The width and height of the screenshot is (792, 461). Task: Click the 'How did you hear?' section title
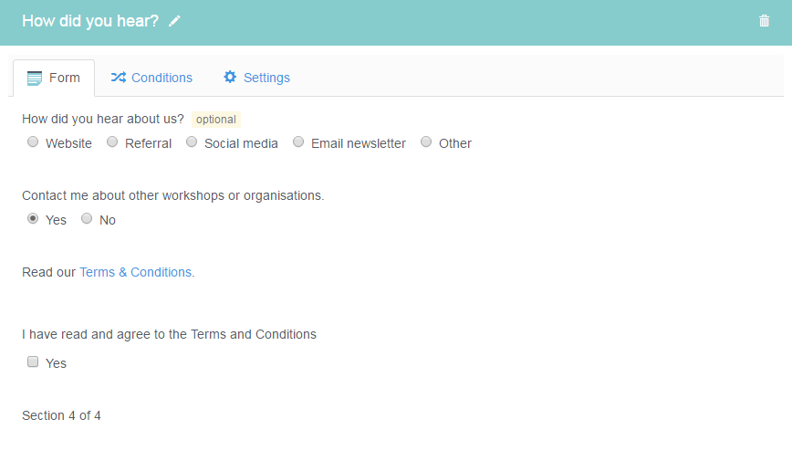(90, 21)
